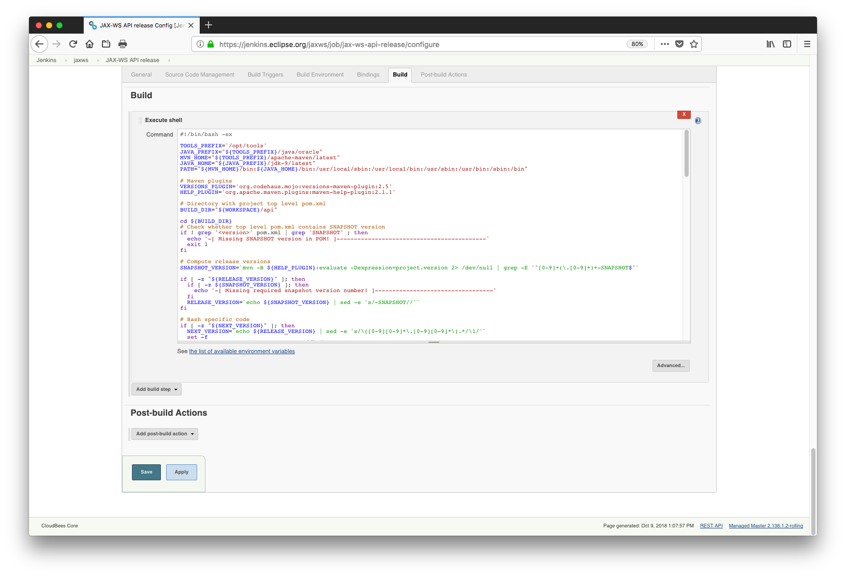Screen dimensions: 846x577
Task: Switch to the General tab
Action: (x=141, y=75)
